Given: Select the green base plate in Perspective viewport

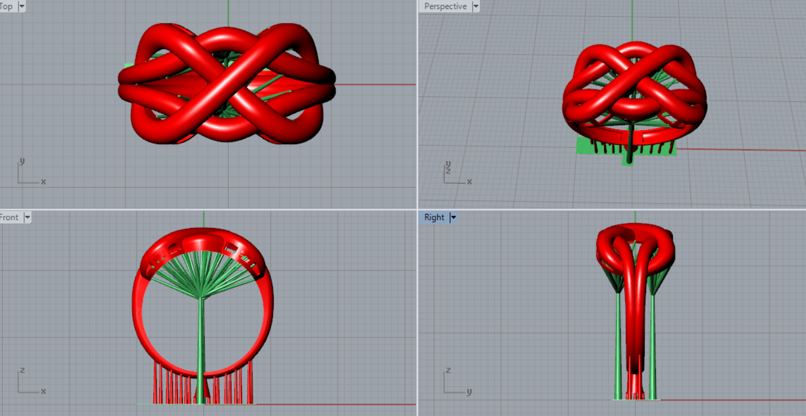Looking at the screenshot, I should tap(586, 146).
